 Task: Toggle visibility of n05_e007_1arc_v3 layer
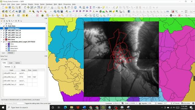click(4, 35)
